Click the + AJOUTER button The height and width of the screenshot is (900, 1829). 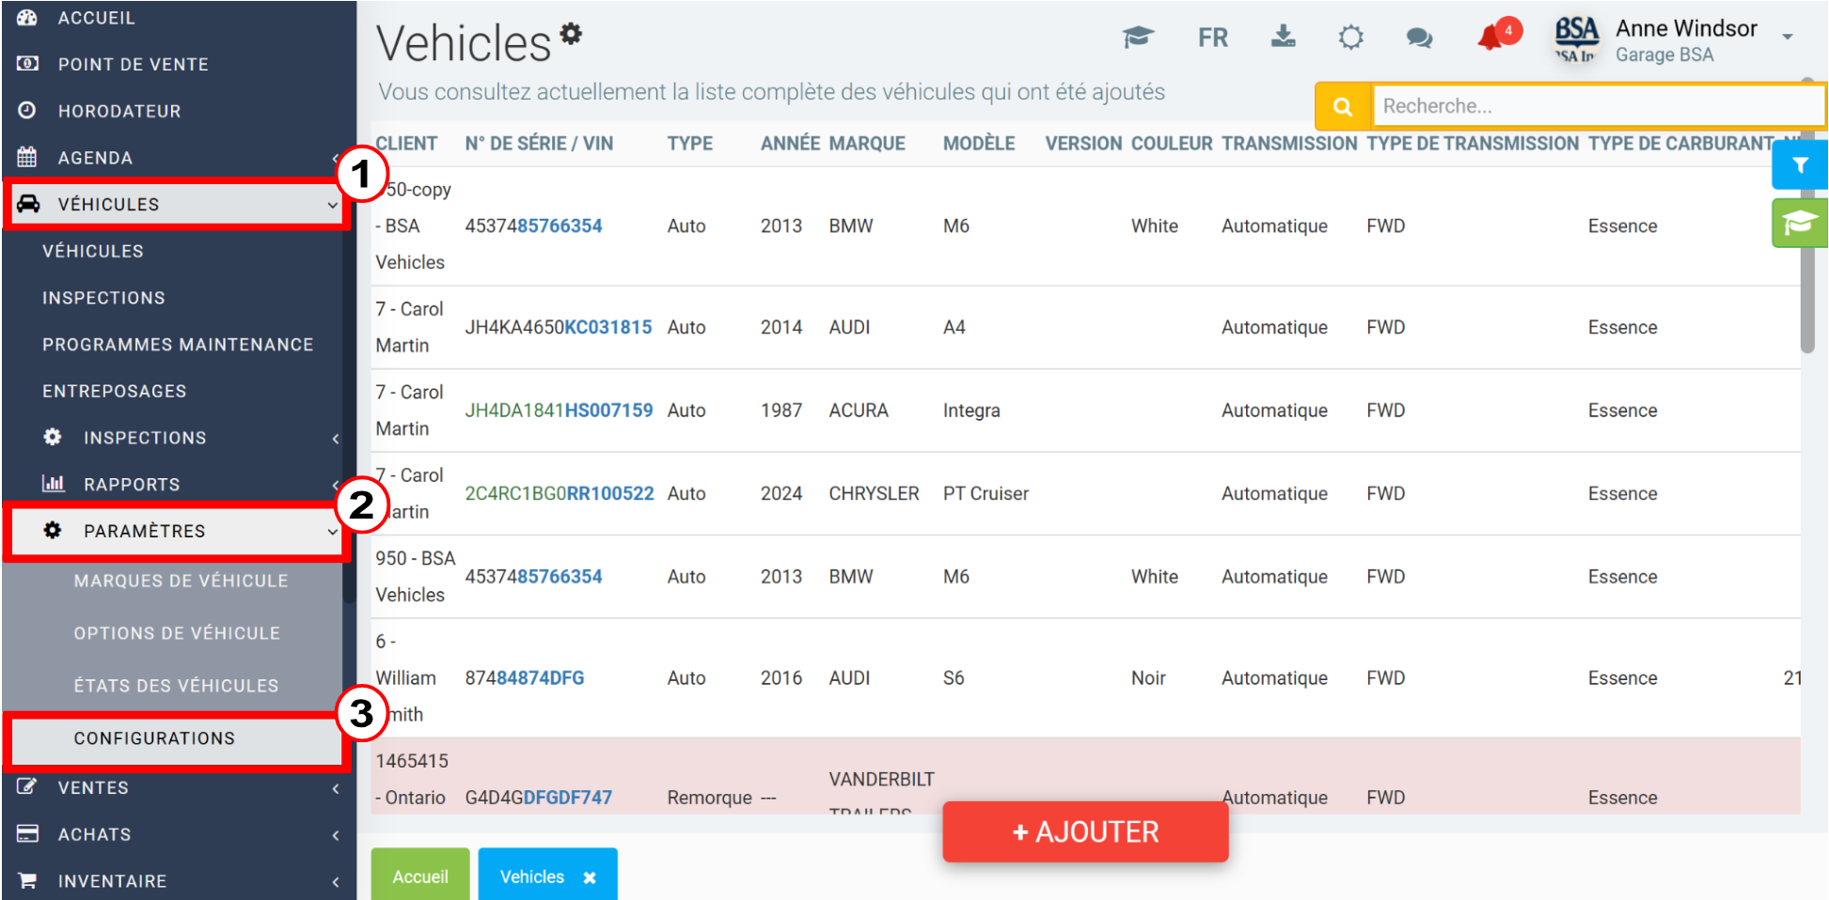tap(1085, 831)
